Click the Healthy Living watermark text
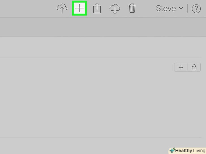The height and width of the screenshot is (154, 206). 190,151
